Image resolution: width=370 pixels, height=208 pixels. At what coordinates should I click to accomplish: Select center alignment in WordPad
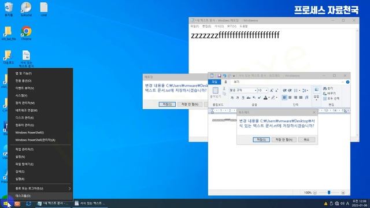pyautogui.click(x=290, y=98)
